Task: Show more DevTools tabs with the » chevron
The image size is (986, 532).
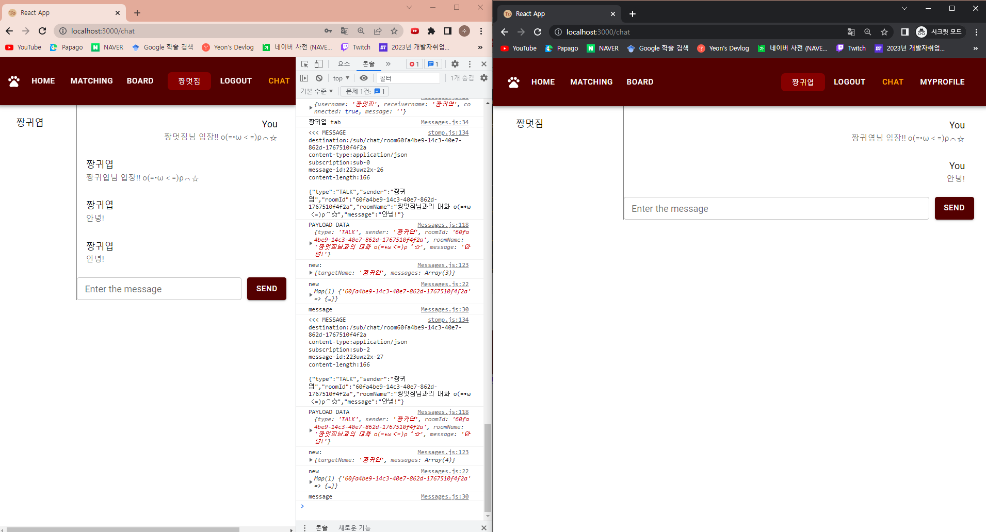Action: pyautogui.click(x=388, y=64)
